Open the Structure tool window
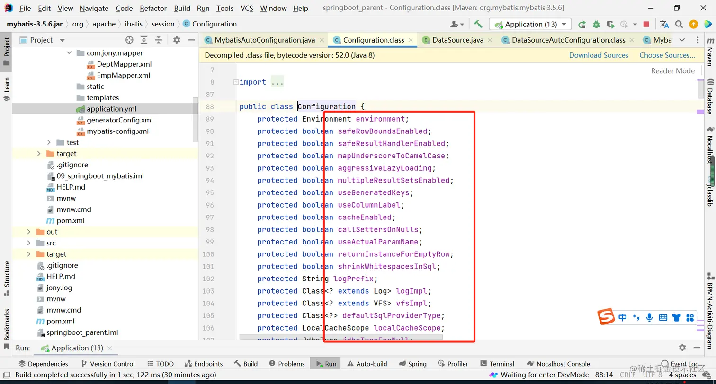Viewport: 716px width, 384px height. (7, 278)
